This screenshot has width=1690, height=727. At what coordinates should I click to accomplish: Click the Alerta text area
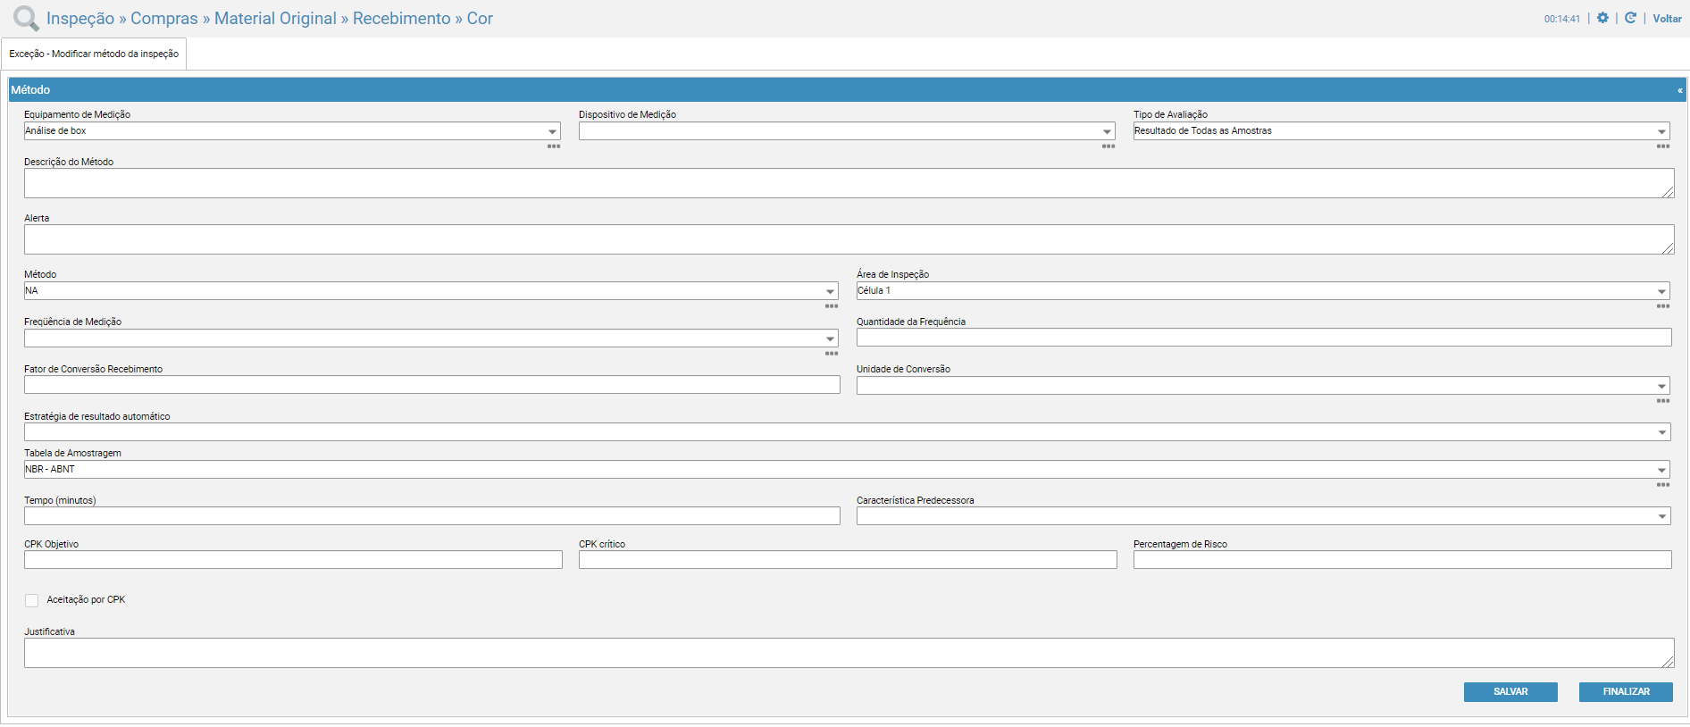tap(849, 239)
